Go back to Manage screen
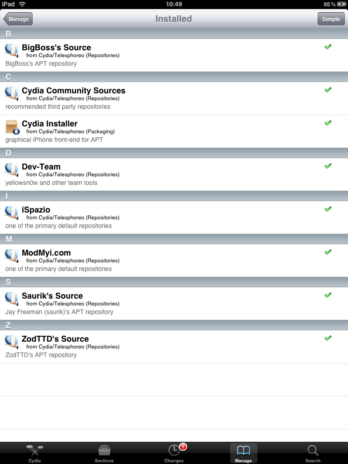 (x=18, y=19)
